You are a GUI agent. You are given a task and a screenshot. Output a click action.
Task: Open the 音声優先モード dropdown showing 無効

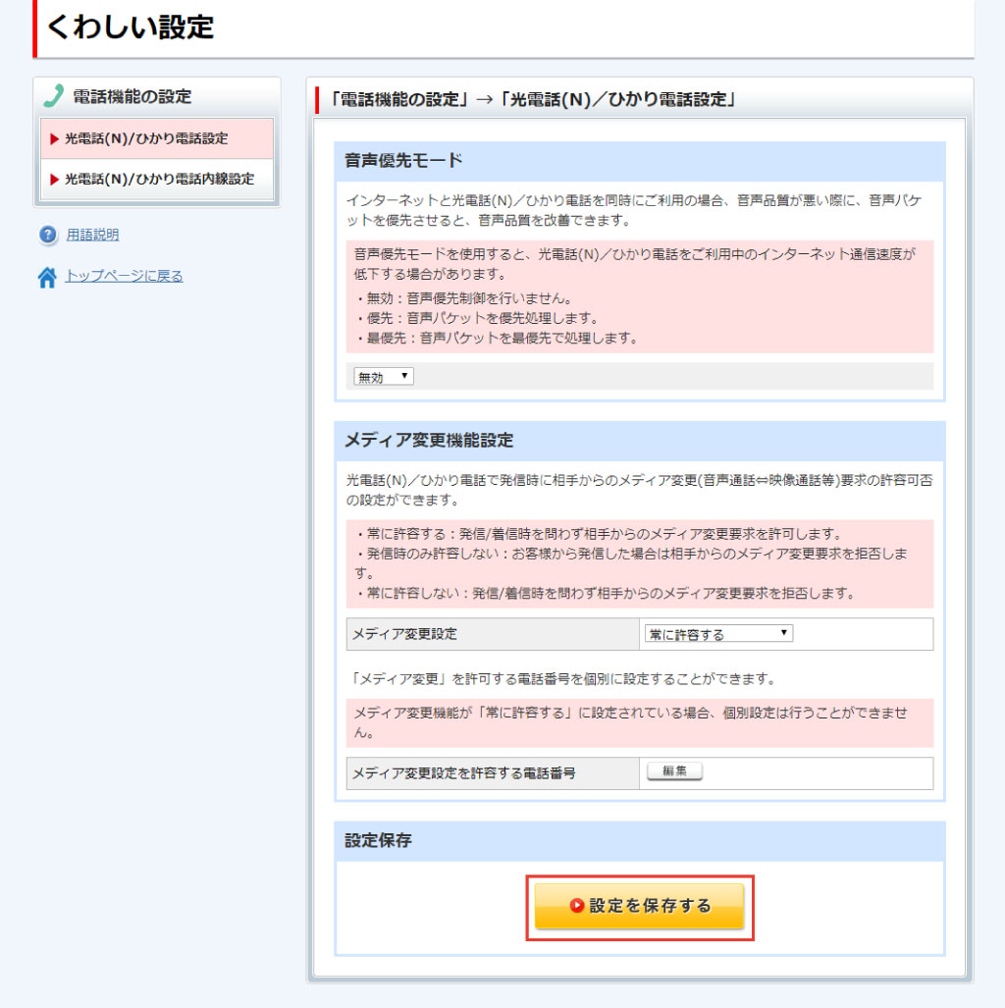pyautogui.click(x=384, y=377)
